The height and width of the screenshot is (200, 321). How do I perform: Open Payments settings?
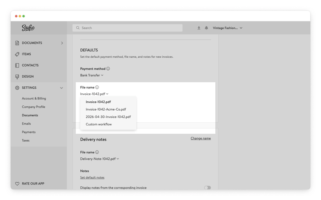click(x=29, y=132)
